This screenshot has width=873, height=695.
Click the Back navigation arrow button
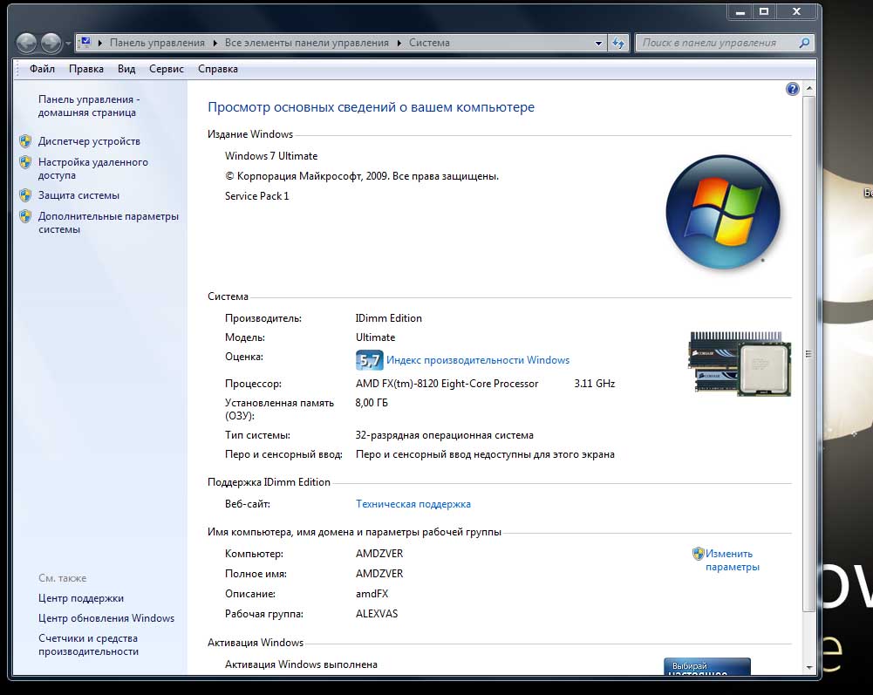coord(26,43)
